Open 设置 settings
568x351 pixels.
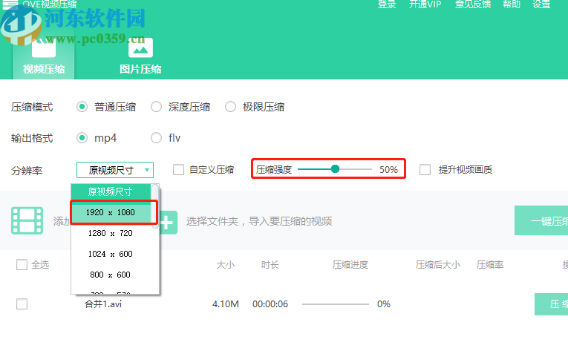[x=541, y=4]
